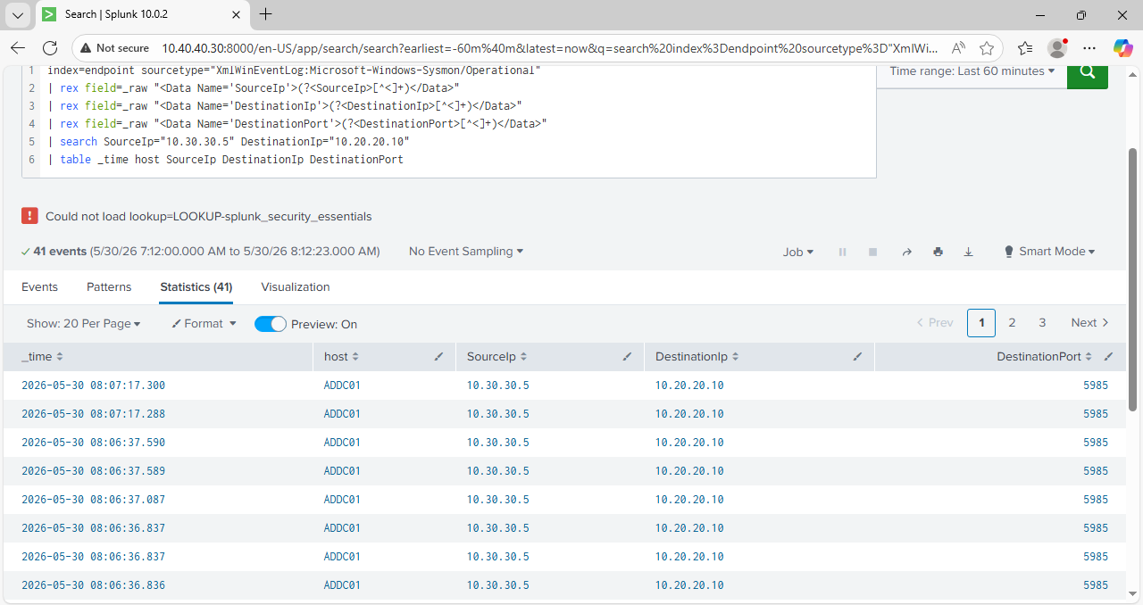Share the search job
The height and width of the screenshot is (605, 1143).
point(906,253)
